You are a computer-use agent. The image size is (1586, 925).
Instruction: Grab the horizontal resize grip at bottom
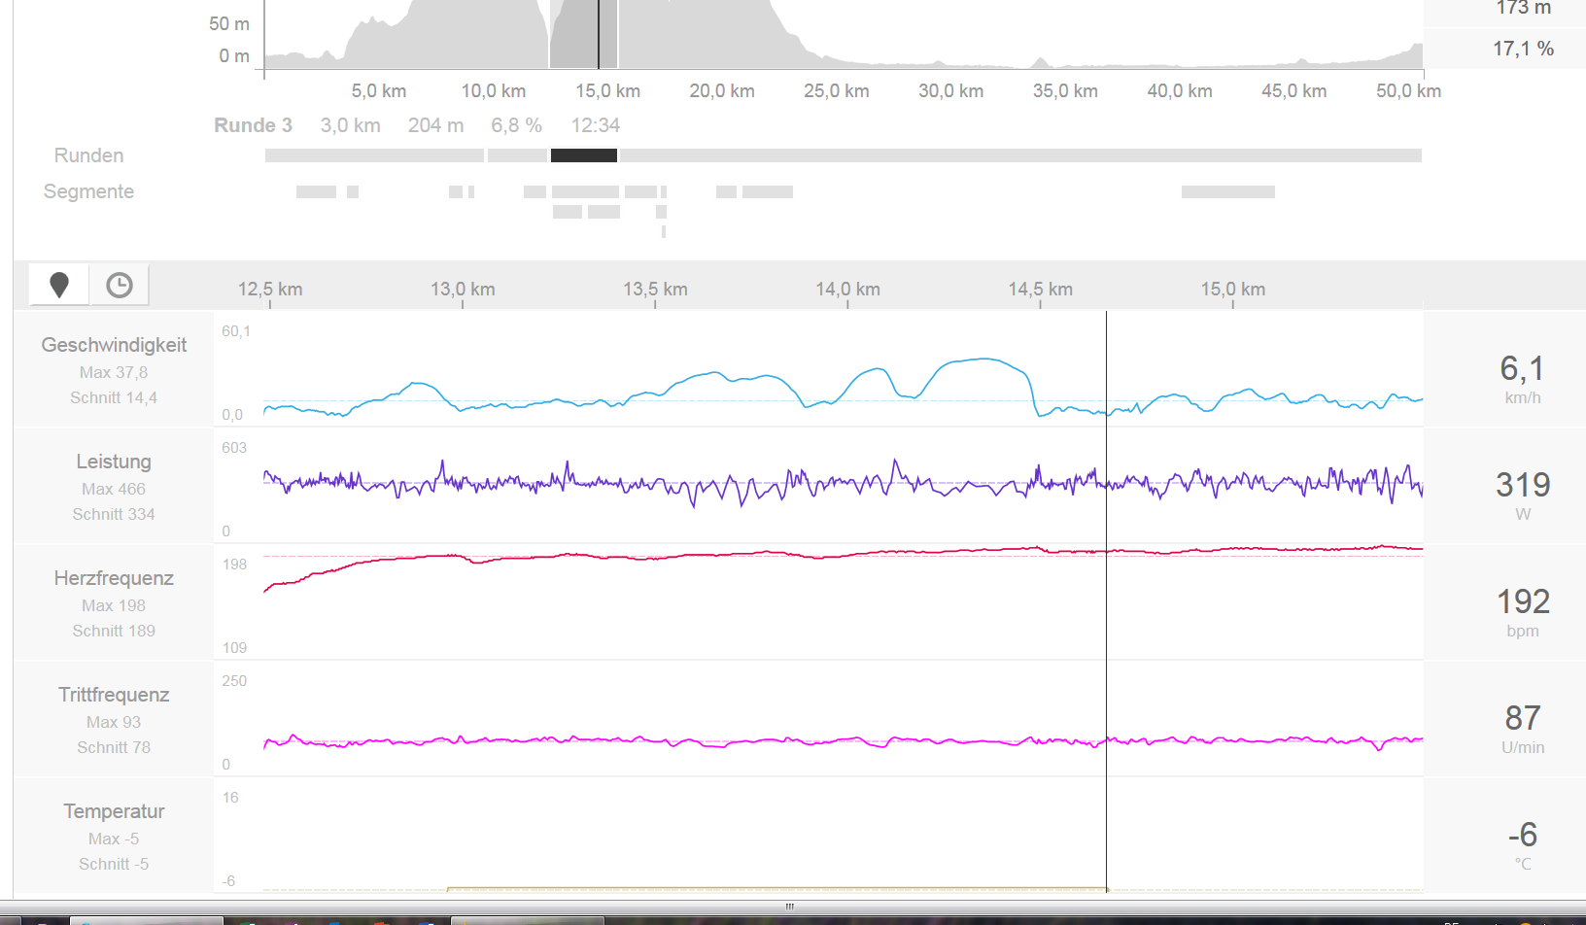[x=790, y=907]
